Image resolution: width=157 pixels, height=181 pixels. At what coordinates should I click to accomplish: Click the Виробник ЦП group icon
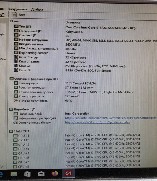click(x=11, y=109)
